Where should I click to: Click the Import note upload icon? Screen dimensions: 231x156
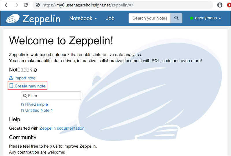pyautogui.click(x=11, y=78)
